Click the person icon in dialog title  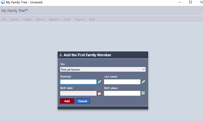pos(61,55)
